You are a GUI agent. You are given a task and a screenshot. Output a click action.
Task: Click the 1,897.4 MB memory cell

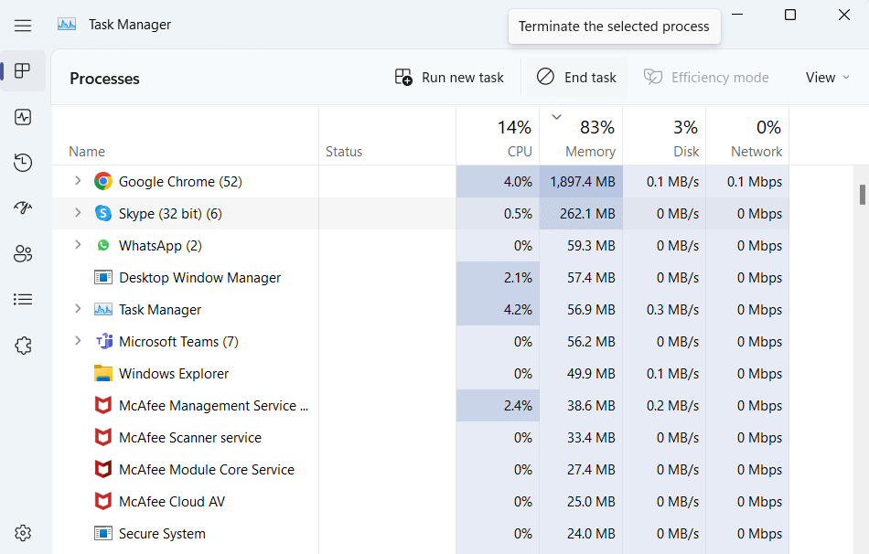tap(581, 181)
